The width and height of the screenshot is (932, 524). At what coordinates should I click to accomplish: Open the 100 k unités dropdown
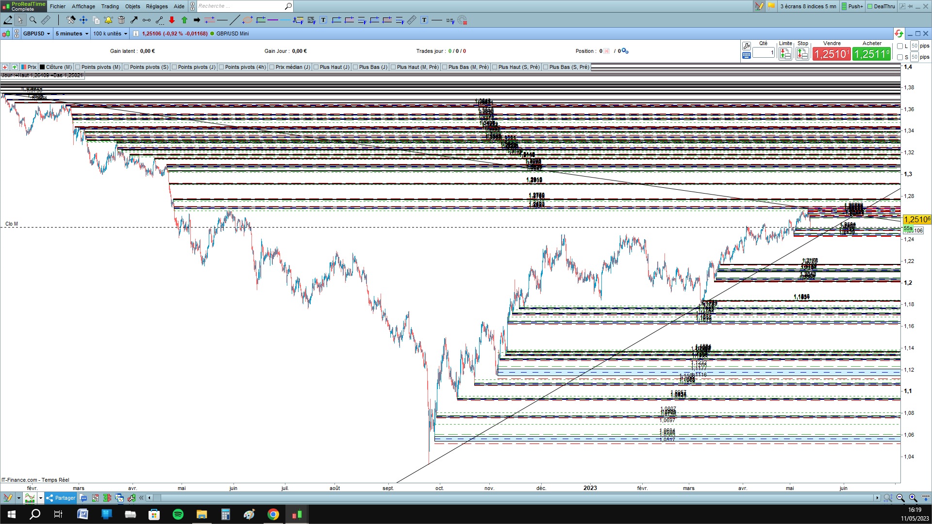(x=110, y=33)
